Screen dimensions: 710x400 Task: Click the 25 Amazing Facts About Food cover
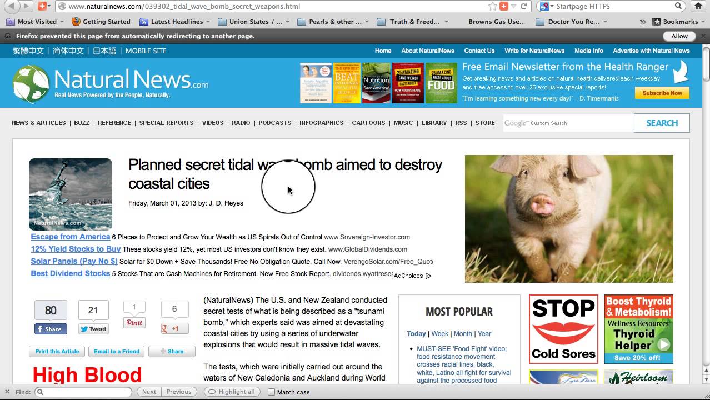(x=441, y=83)
